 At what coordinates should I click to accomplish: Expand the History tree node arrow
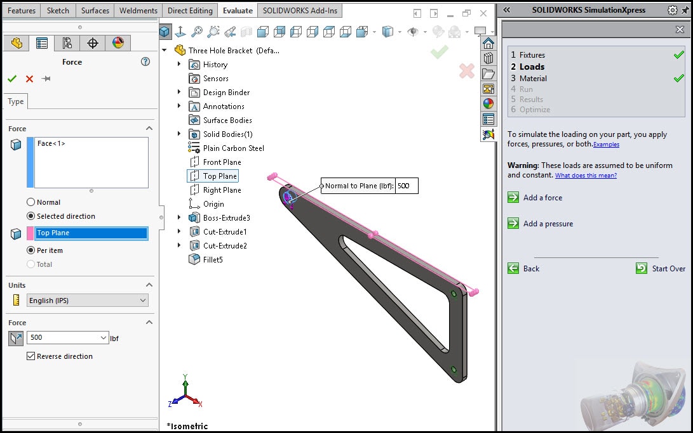(179, 64)
